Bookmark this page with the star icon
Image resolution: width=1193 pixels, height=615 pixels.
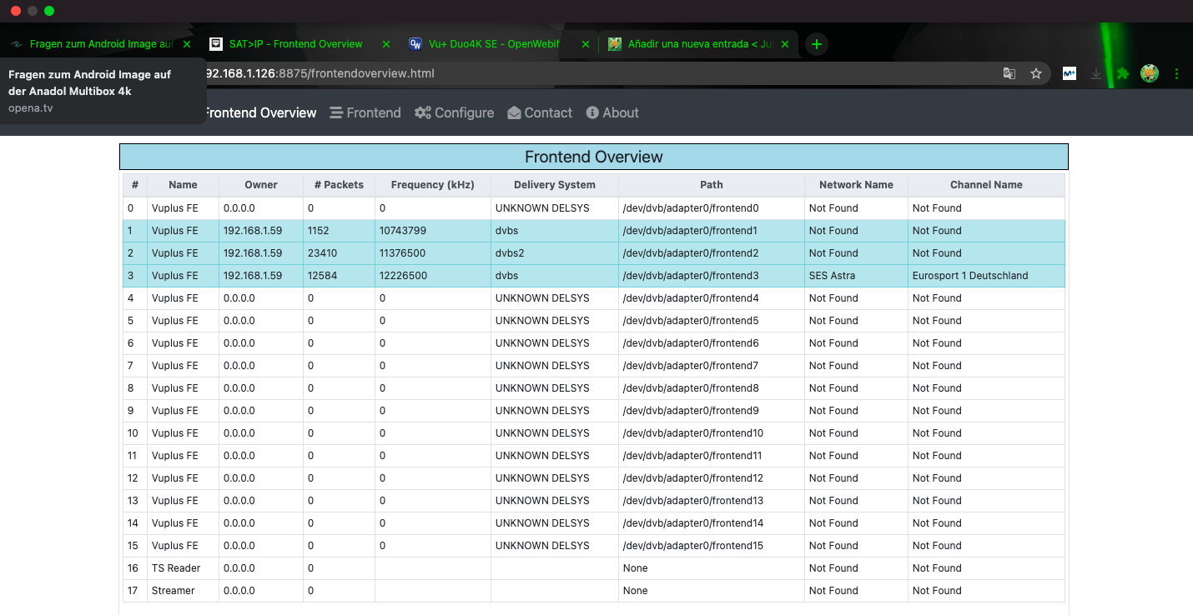pos(1036,73)
